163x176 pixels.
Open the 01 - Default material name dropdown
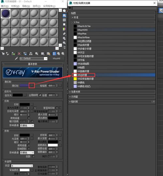tap(46, 59)
